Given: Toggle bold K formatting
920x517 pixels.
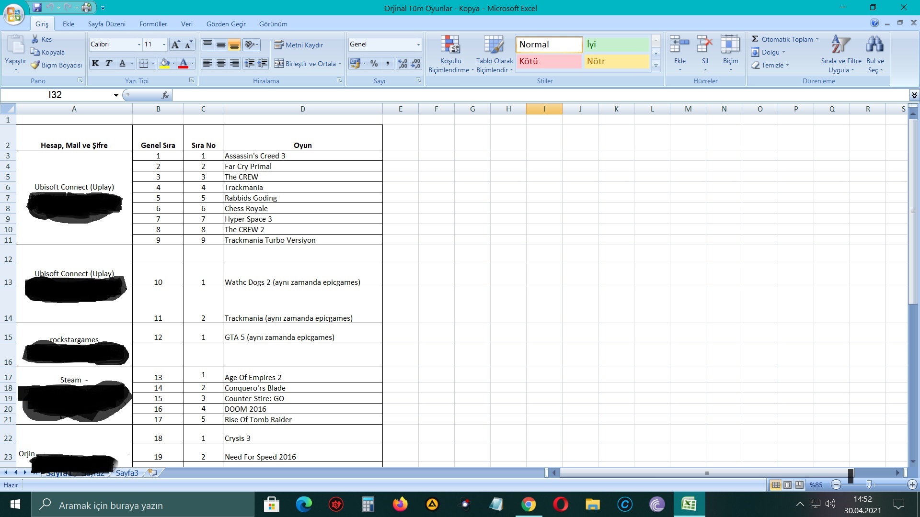Looking at the screenshot, I should 95,63.
